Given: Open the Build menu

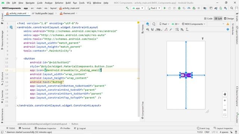Looking at the screenshot, I should pyautogui.click(x=68, y=3).
